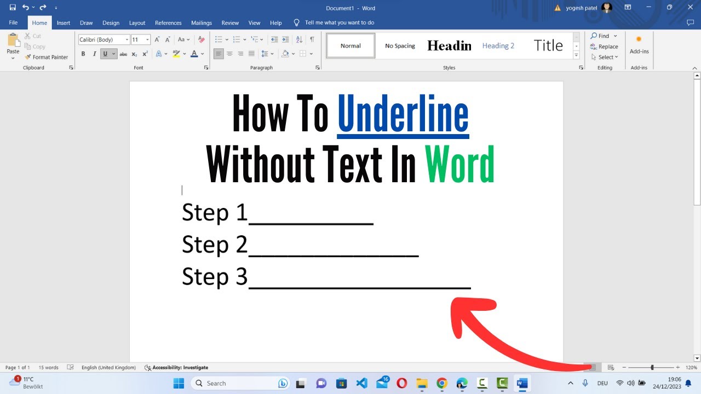The image size is (701, 394).
Task: Switch to the Design tab
Action: click(111, 22)
